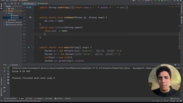Collapse the src folder
Screen dimensions: 183x103
tap(7, 13)
